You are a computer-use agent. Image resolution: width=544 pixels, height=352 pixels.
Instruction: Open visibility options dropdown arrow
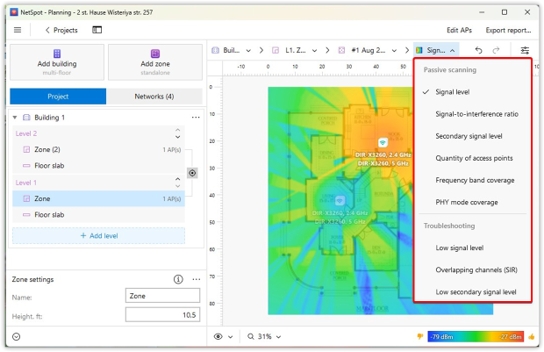click(x=231, y=337)
